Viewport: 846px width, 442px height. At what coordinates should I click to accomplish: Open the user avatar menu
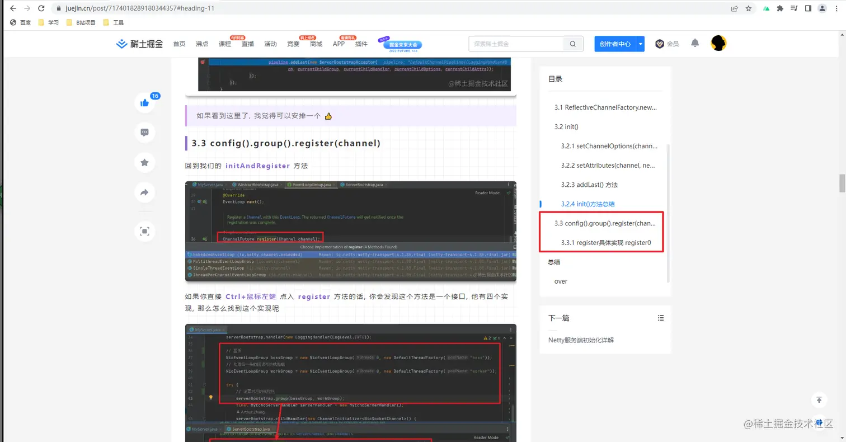pyautogui.click(x=718, y=43)
